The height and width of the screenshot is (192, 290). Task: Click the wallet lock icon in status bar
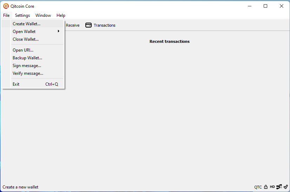[x=266, y=187]
